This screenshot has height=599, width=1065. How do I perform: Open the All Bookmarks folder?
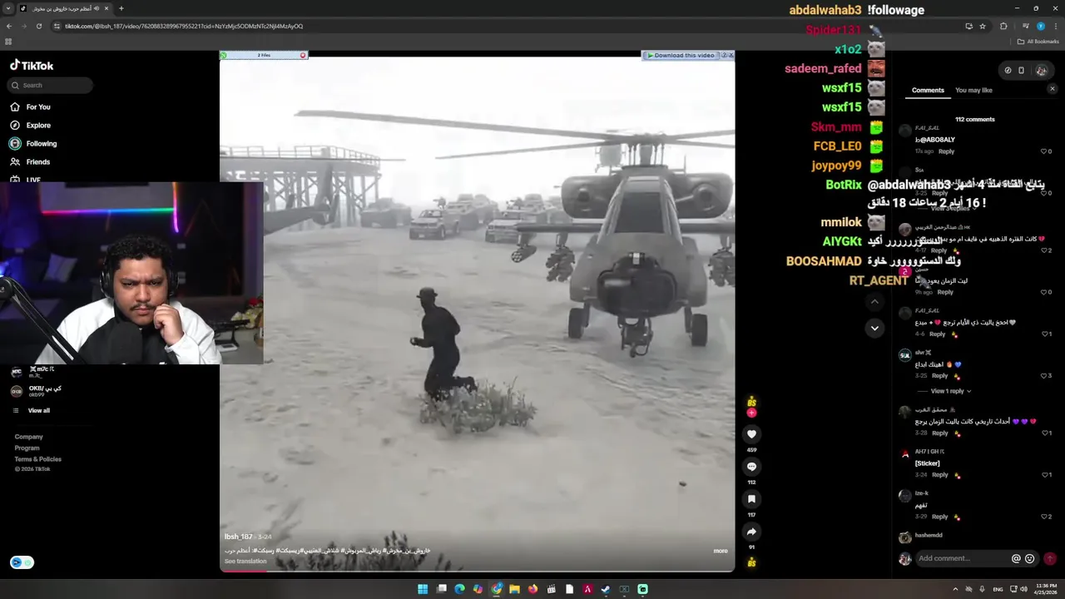1038,42
